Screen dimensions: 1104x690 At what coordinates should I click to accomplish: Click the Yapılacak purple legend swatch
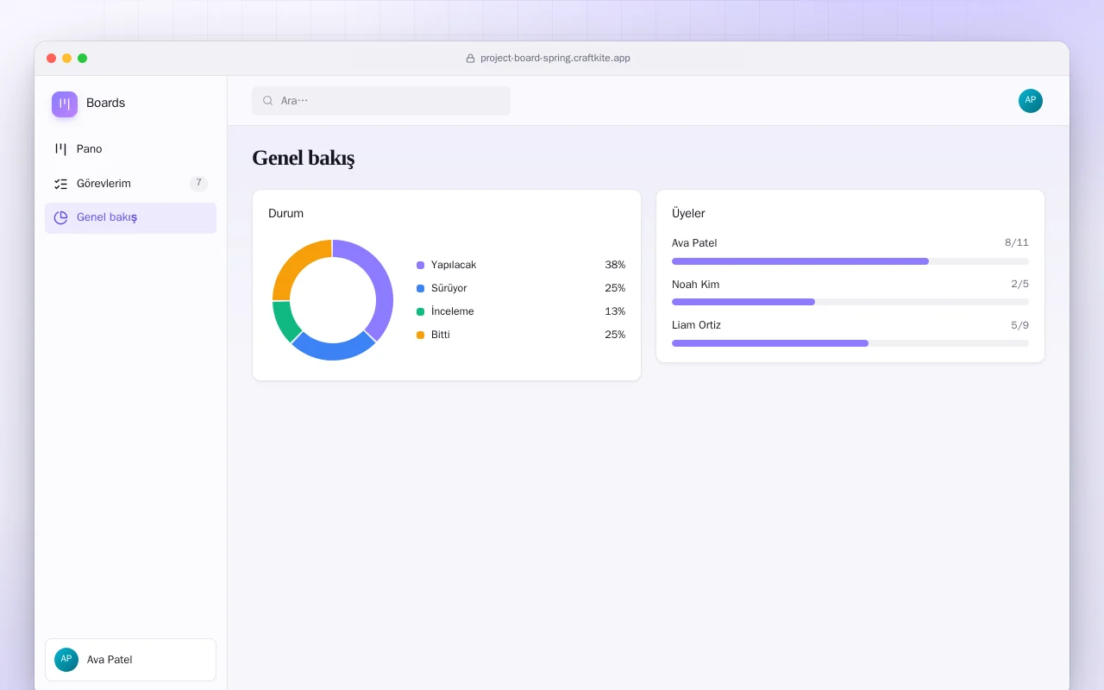tap(421, 266)
